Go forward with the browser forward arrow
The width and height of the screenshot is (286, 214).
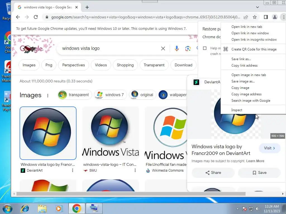tap(27, 17)
